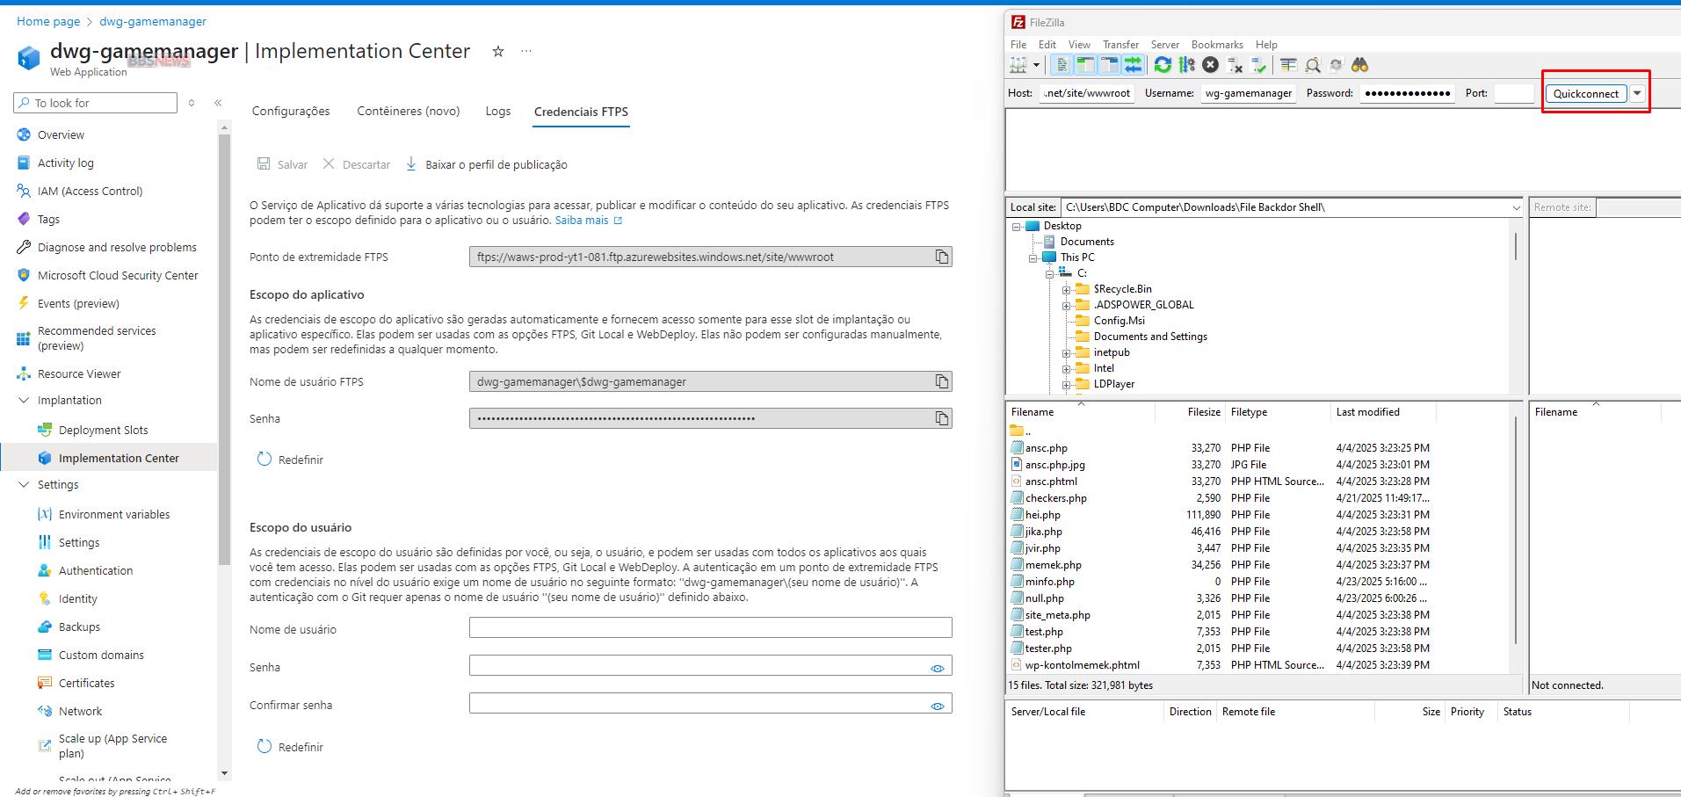Toggle transfer queue display icon

click(x=1133, y=65)
